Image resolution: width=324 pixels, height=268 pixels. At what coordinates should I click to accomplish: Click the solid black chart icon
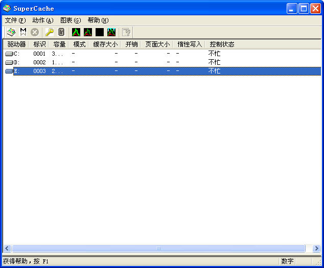point(100,32)
